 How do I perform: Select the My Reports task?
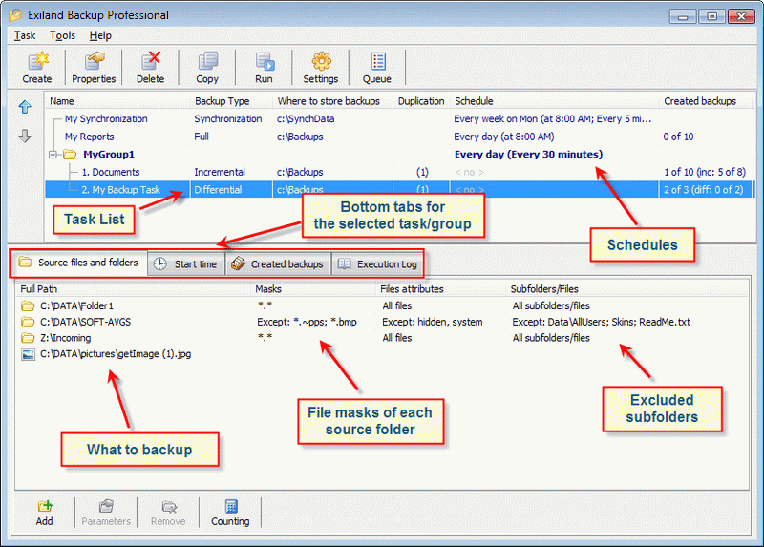[89, 137]
